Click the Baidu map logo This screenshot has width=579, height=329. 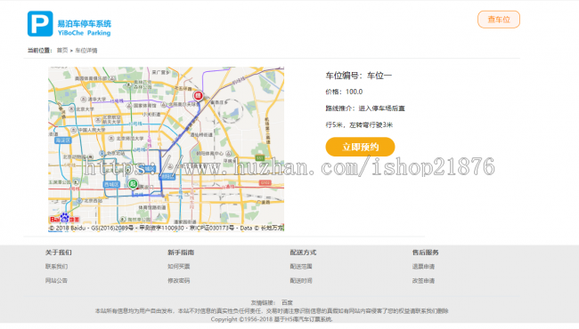click(x=65, y=219)
